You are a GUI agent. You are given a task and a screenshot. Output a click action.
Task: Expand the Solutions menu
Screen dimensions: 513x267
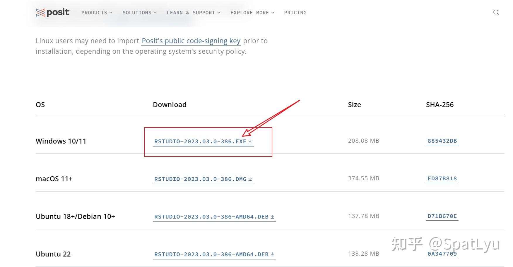point(140,13)
